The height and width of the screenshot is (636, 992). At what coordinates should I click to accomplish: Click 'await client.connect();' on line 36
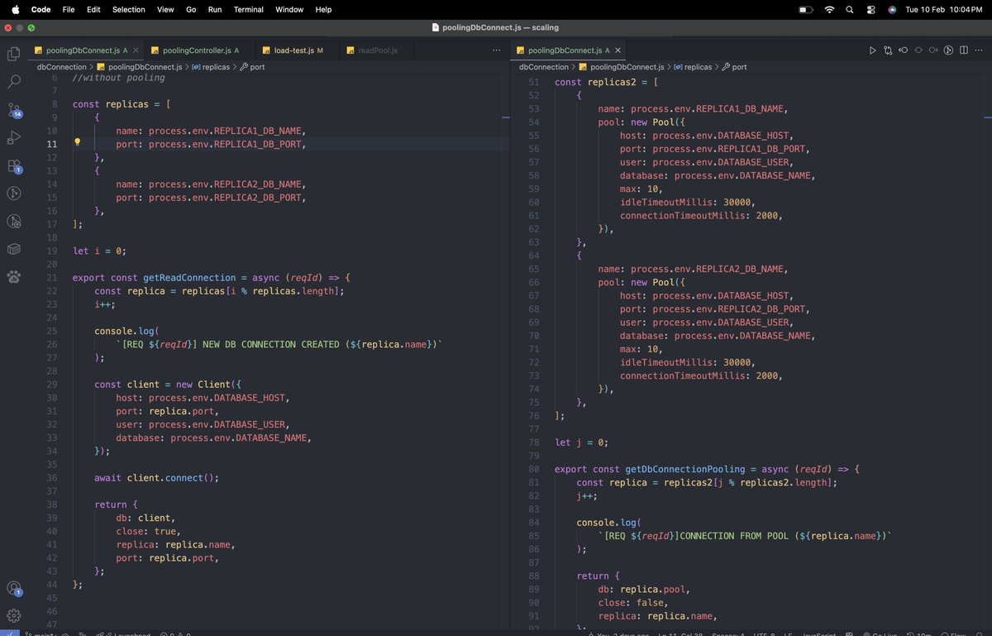pyautogui.click(x=157, y=478)
